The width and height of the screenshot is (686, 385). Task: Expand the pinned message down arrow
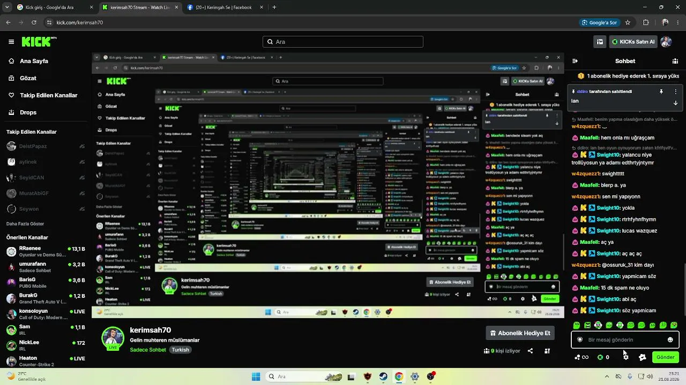[x=675, y=103]
